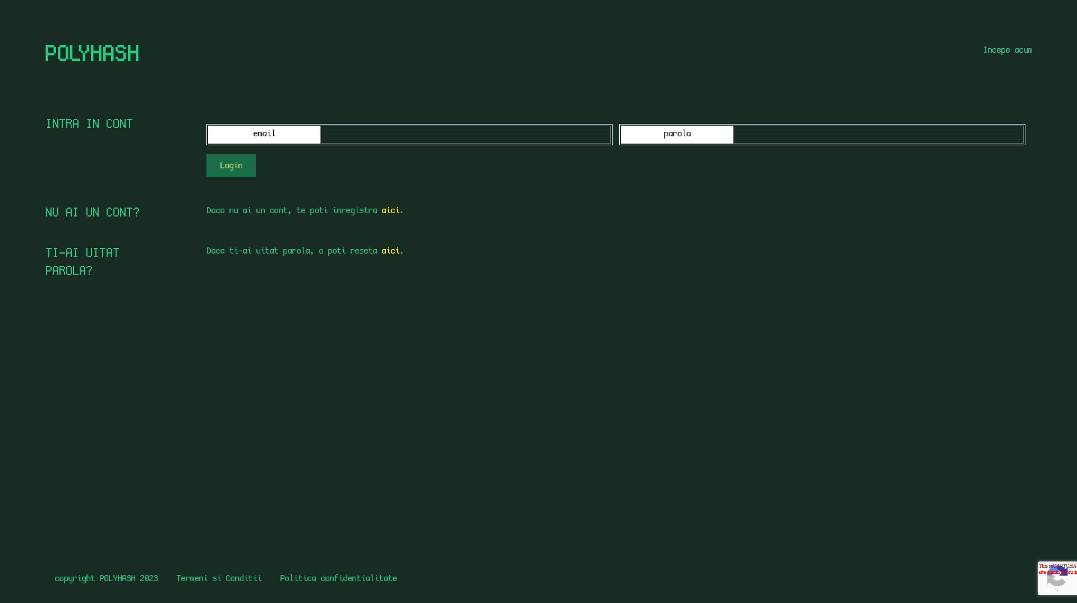Follow the aici link to reset password
Viewport: 1077px width, 603px height.
point(390,251)
